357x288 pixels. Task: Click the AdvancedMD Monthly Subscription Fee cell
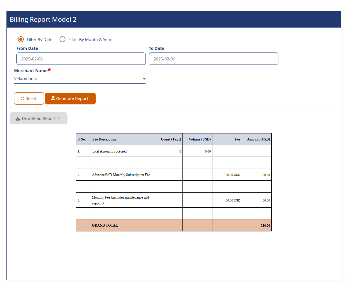tap(121, 175)
